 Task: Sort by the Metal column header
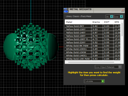(x=78, y=22)
